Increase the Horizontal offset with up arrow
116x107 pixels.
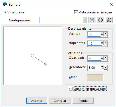[102, 42]
